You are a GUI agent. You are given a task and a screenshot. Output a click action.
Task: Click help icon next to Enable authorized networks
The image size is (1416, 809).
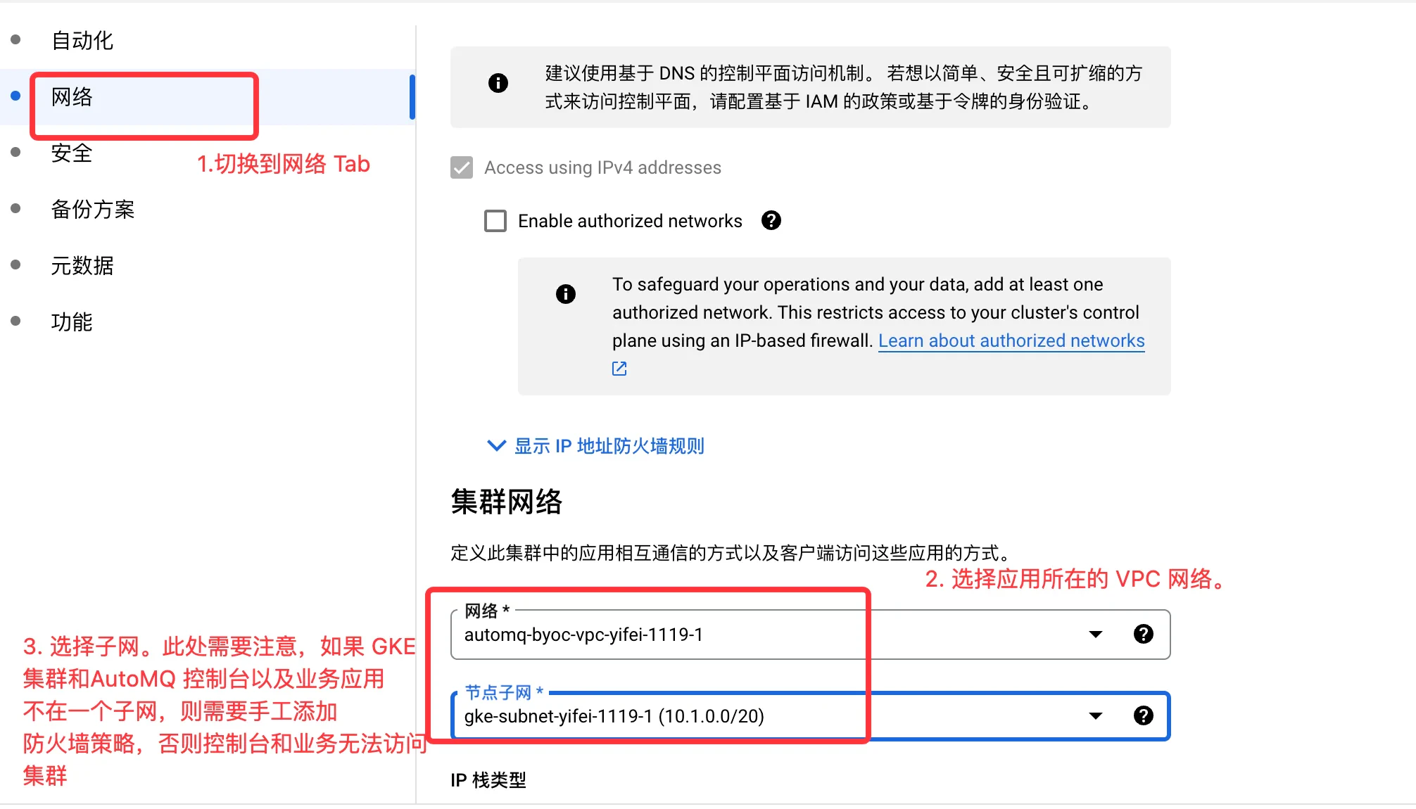point(771,221)
